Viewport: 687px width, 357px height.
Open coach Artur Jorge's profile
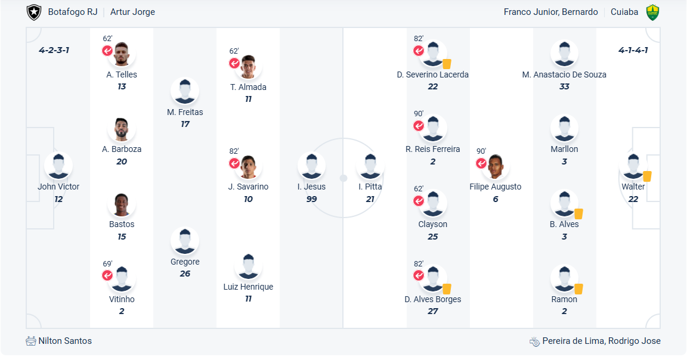click(x=132, y=12)
